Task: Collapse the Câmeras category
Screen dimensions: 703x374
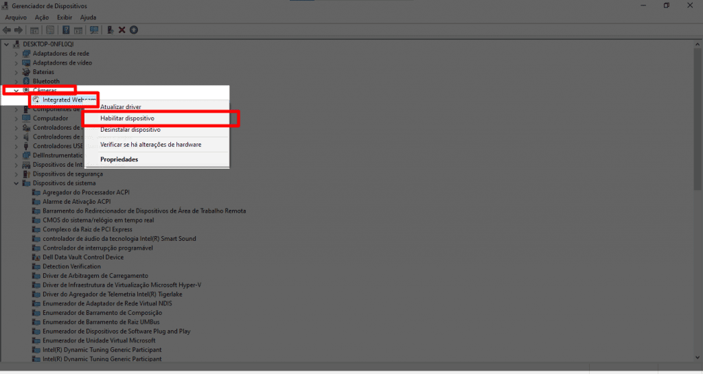Action: pos(16,91)
